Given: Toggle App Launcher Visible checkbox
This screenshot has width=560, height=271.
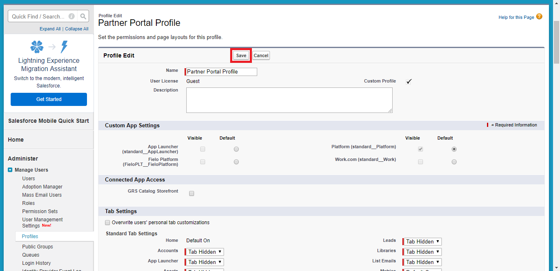Looking at the screenshot, I should click(x=203, y=149).
